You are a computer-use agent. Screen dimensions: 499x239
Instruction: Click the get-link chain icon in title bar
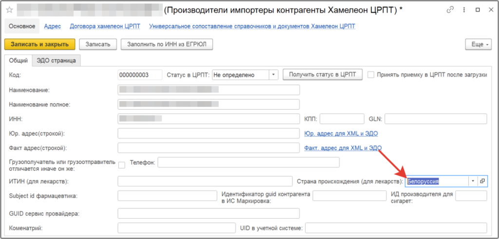[450, 10]
